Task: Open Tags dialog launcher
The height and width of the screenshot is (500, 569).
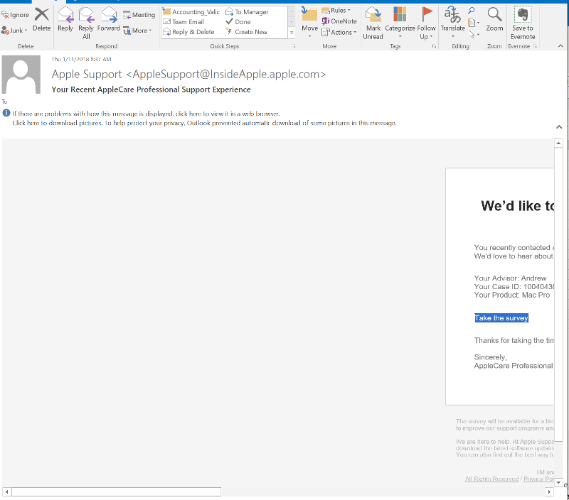Action: point(434,46)
